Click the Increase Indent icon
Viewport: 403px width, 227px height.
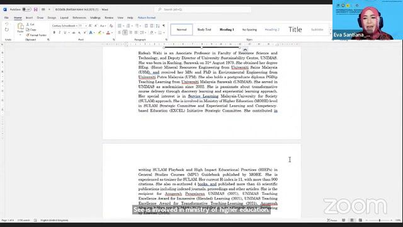click(x=152, y=26)
